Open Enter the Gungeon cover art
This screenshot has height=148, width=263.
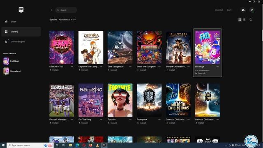(149, 47)
